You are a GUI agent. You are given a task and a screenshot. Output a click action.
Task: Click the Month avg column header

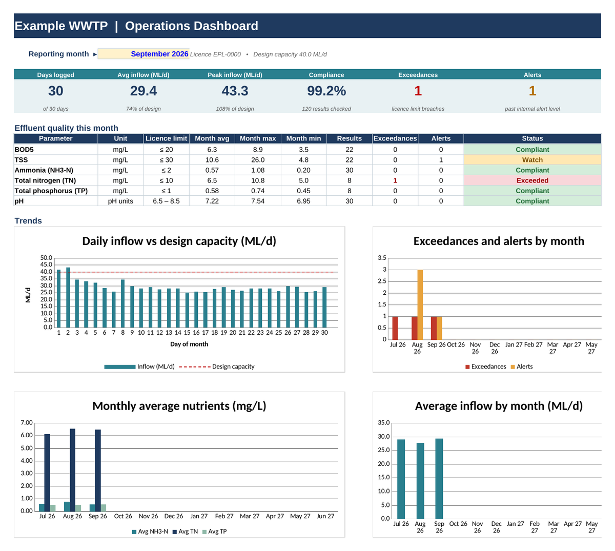pyautogui.click(x=212, y=138)
